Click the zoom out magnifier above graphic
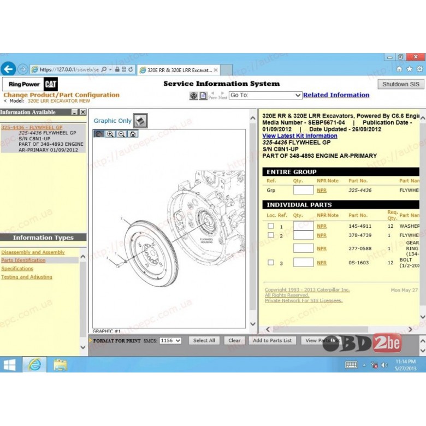The width and height of the screenshot is (426, 426). pos(122,134)
